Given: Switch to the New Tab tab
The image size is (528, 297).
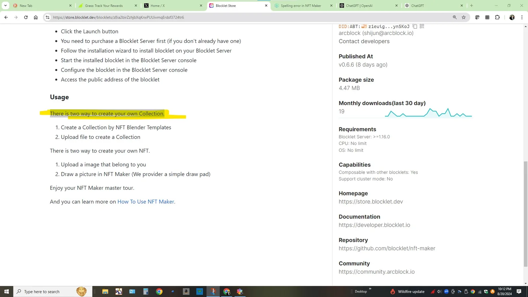Looking at the screenshot, I should (x=43, y=6).
